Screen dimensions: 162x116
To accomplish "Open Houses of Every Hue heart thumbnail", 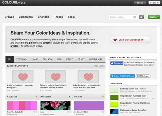I will coord(23,77).
